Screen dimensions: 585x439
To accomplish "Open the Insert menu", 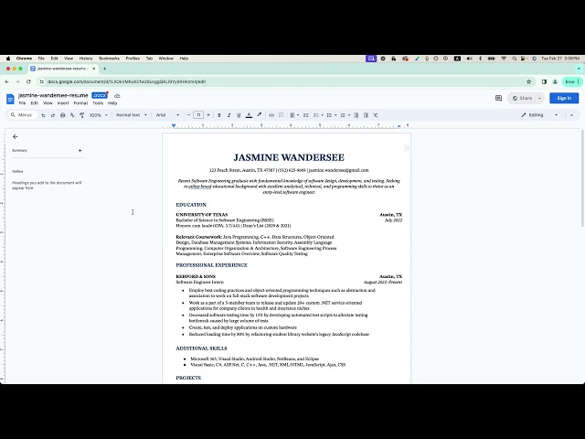I will pos(63,103).
